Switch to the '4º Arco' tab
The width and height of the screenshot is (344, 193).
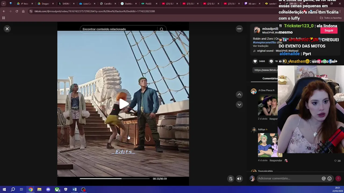click(x=25, y=4)
